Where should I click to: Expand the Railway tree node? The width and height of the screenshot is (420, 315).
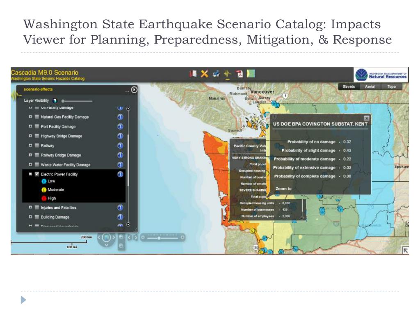(30, 146)
